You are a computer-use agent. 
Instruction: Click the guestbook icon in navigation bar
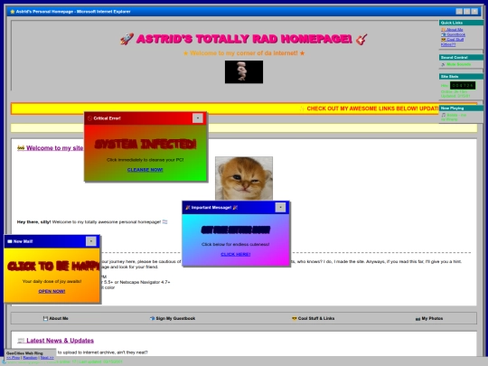coord(152,318)
